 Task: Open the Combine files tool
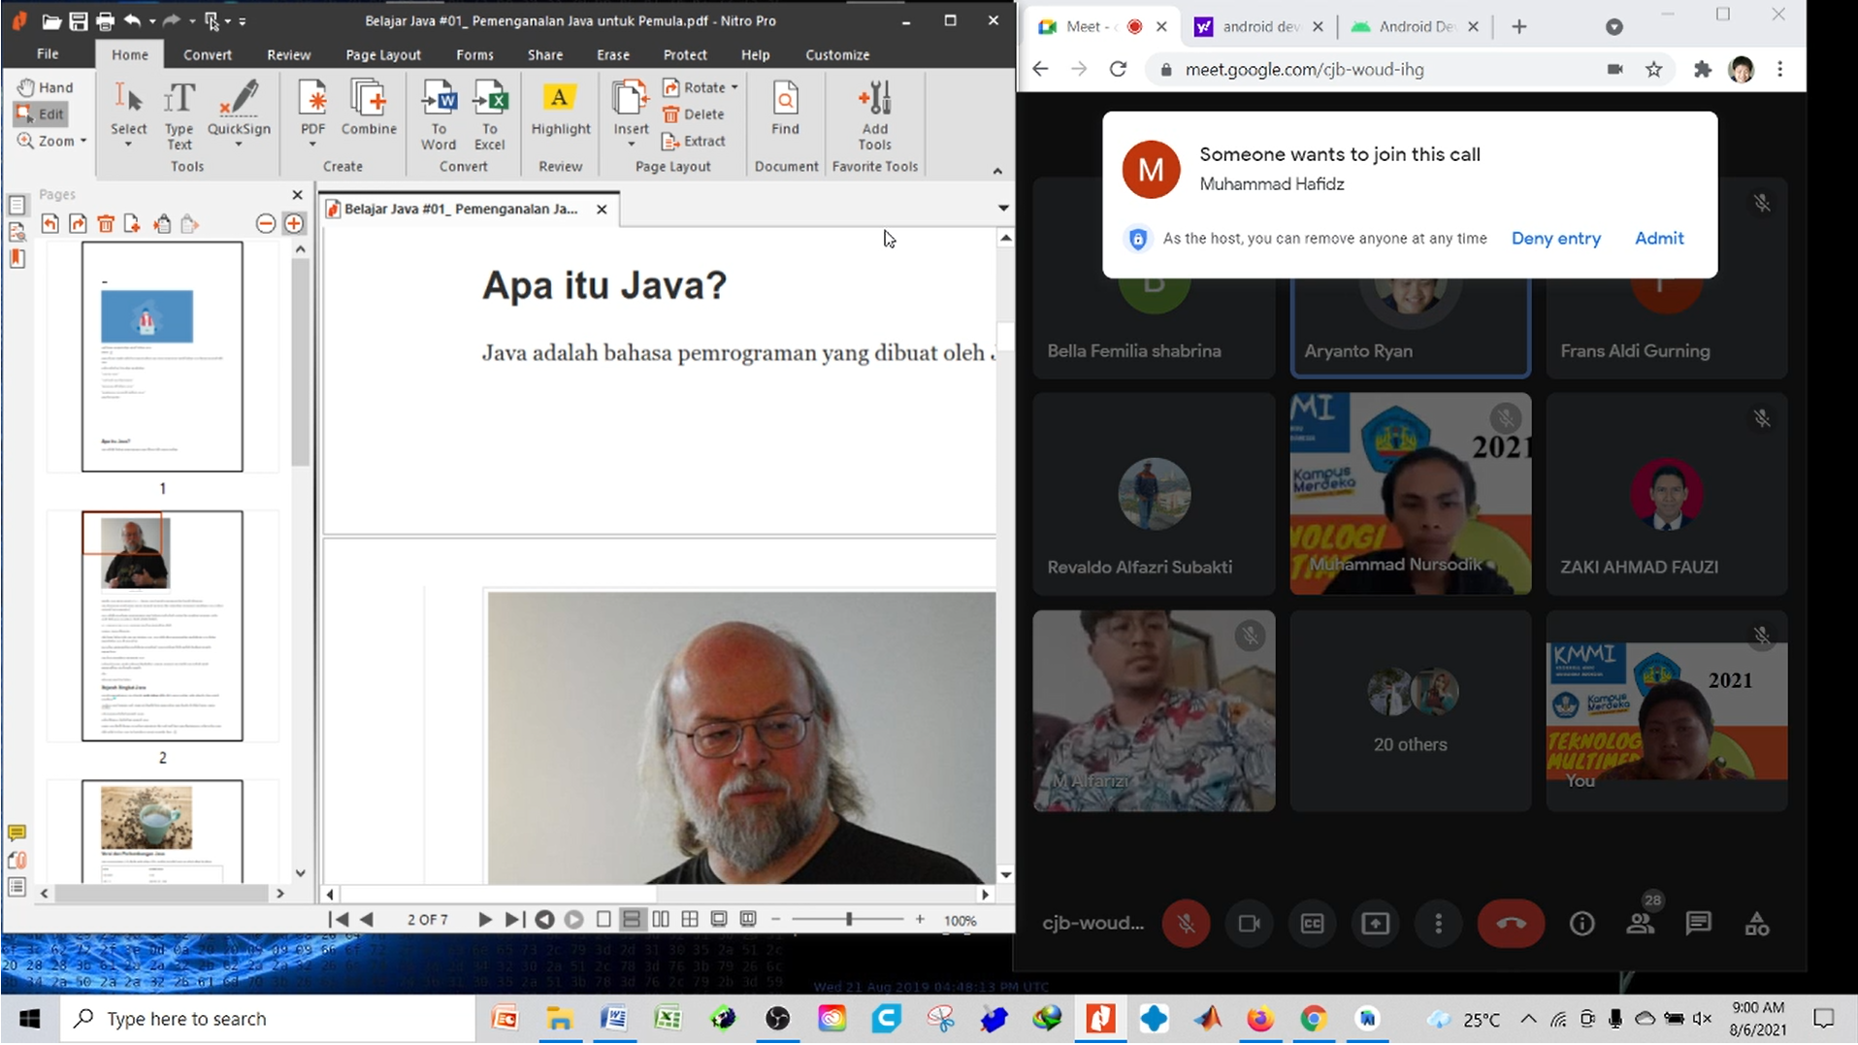point(369,110)
